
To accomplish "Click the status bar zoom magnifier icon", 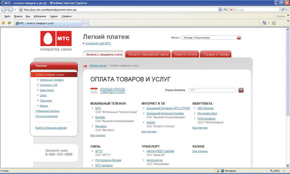I will point(271,171).
